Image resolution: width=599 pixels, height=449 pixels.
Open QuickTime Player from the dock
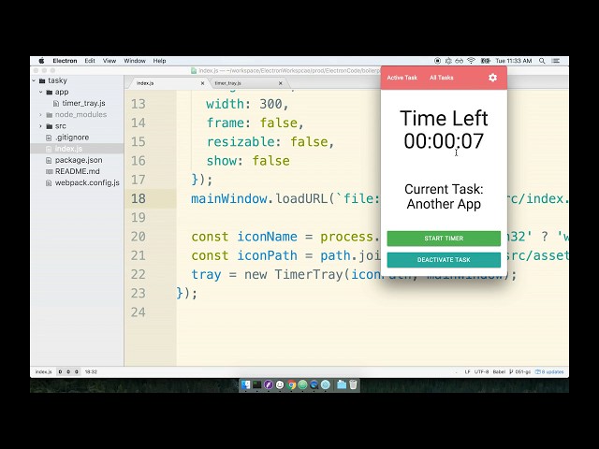(x=314, y=384)
